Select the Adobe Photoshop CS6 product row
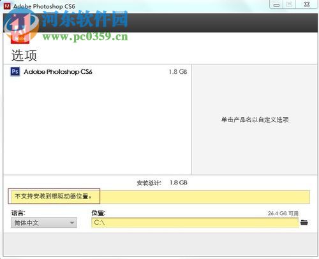 coord(98,72)
